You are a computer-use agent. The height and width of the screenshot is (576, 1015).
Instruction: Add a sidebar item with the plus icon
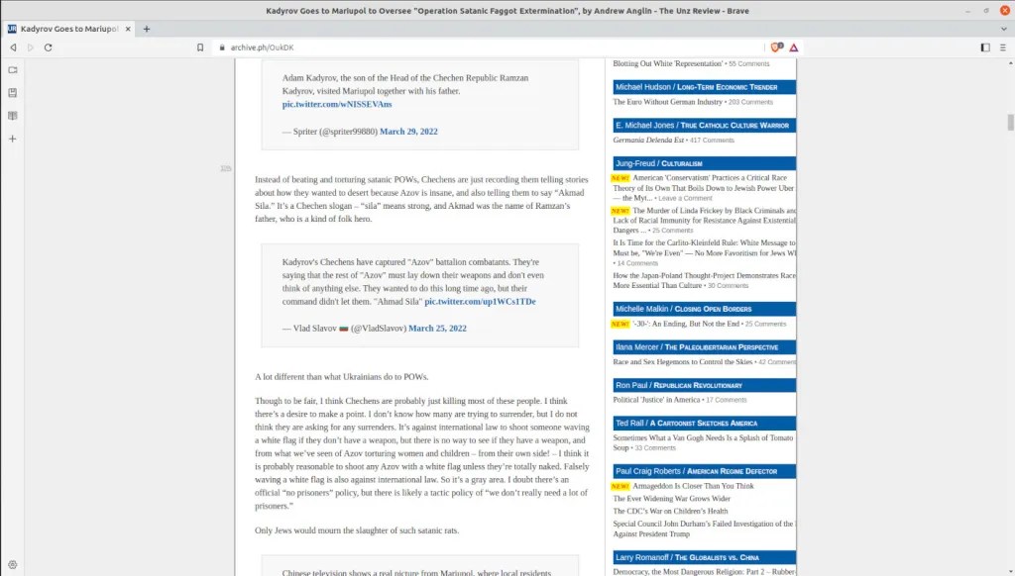[12, 139]
